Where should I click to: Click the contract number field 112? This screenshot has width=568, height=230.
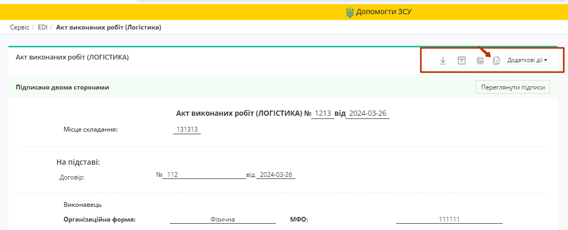(204, 175)
